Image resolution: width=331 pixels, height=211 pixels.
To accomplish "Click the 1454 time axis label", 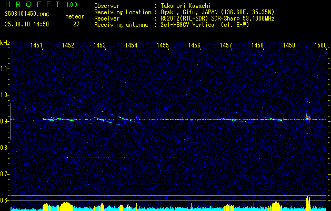I will pos(132,45).
